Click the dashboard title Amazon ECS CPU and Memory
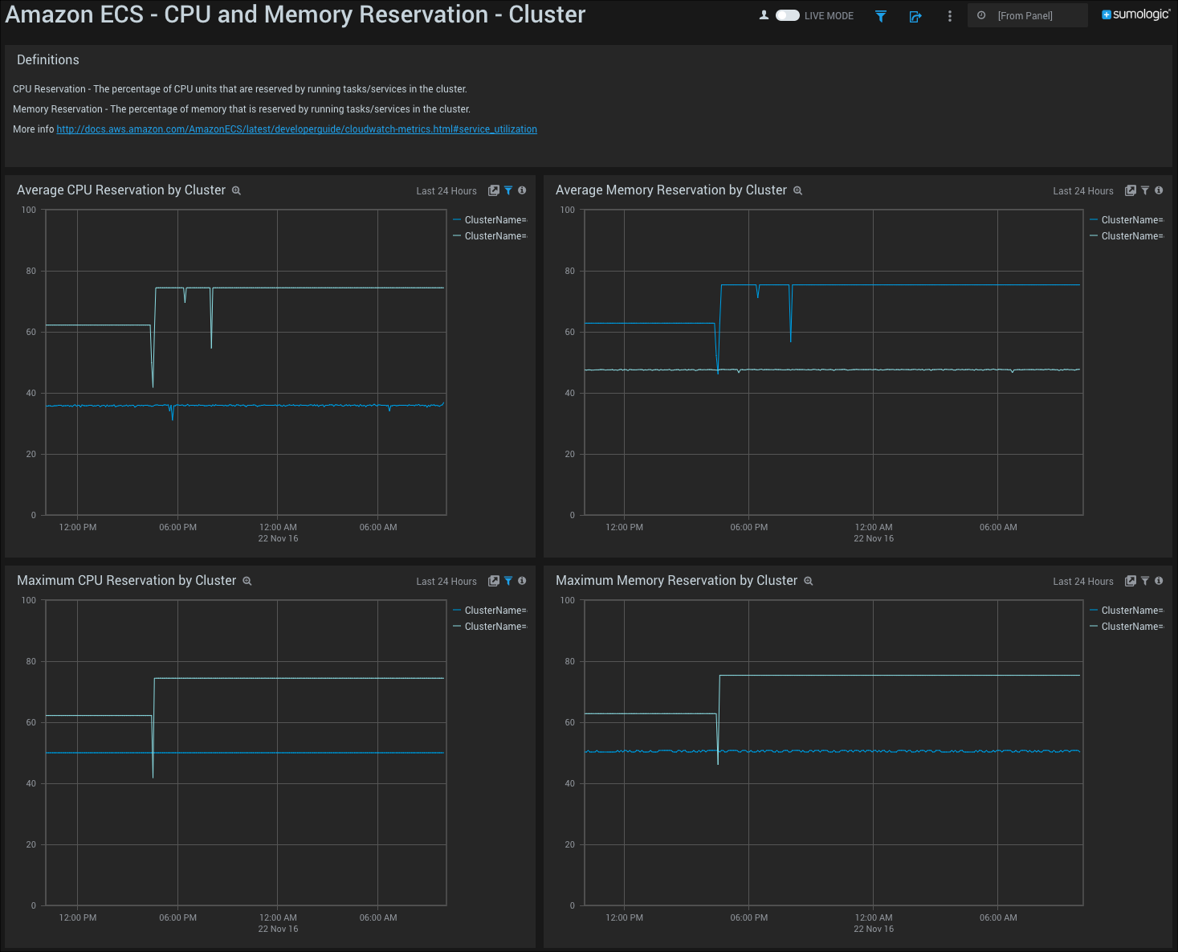 (x=294, y=14)
